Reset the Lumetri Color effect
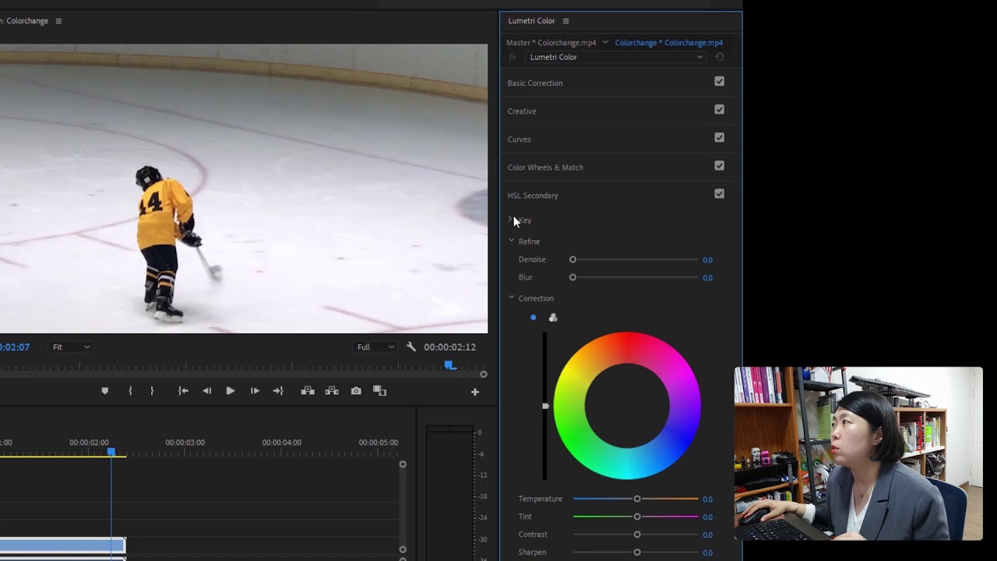997x561 pixels. [719, 57]
